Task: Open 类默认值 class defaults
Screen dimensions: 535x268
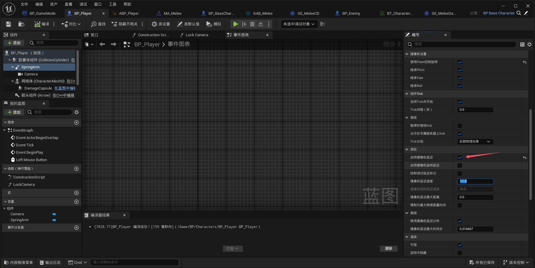Action: pos(188,24)
